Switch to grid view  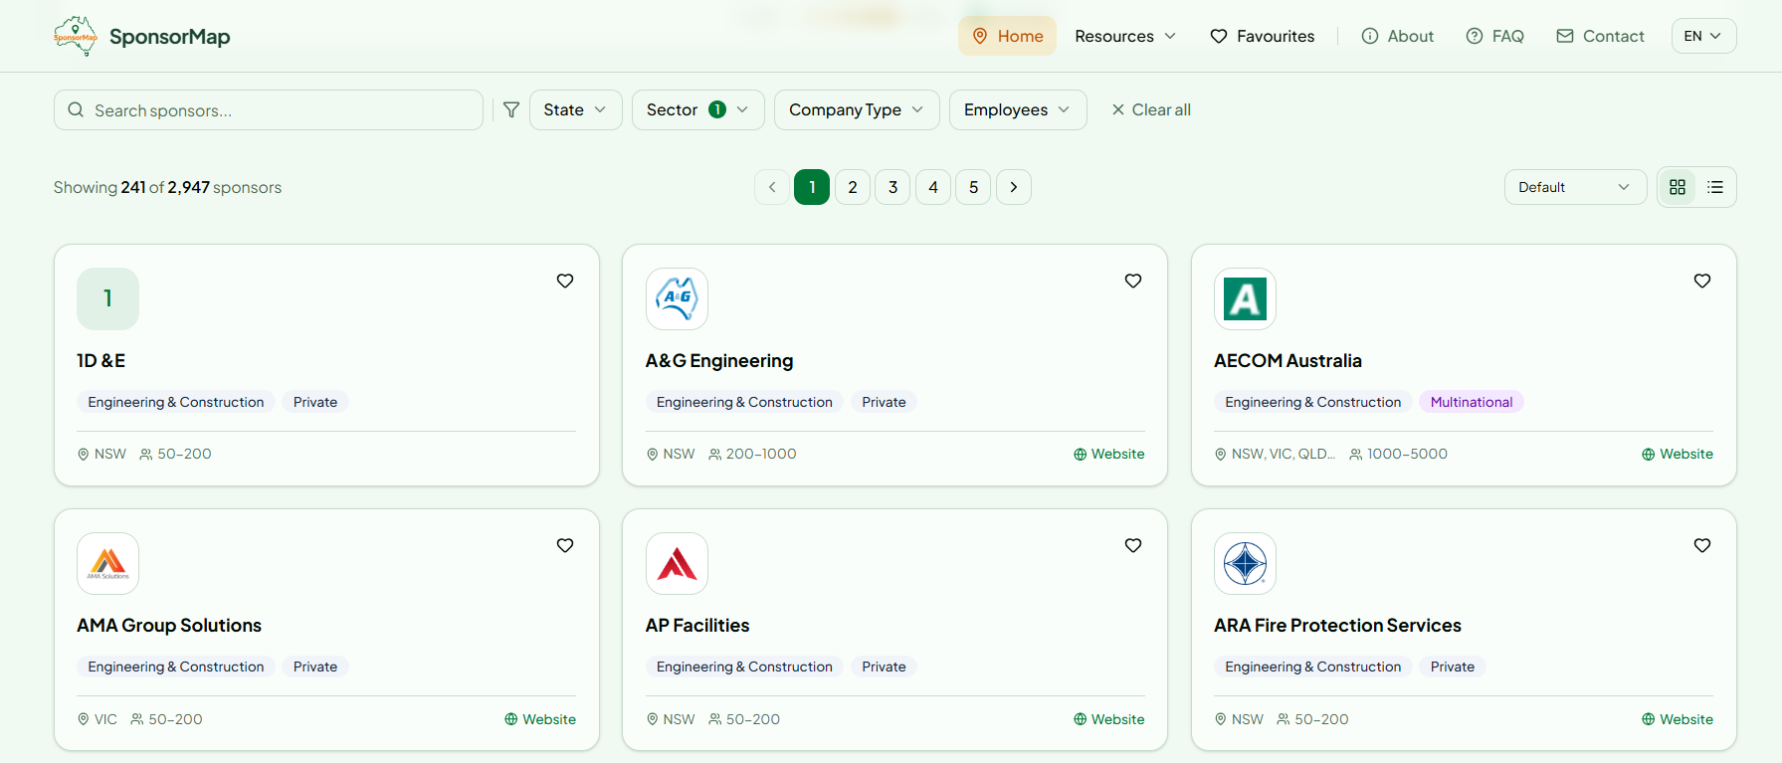[x=1678, y=187]
